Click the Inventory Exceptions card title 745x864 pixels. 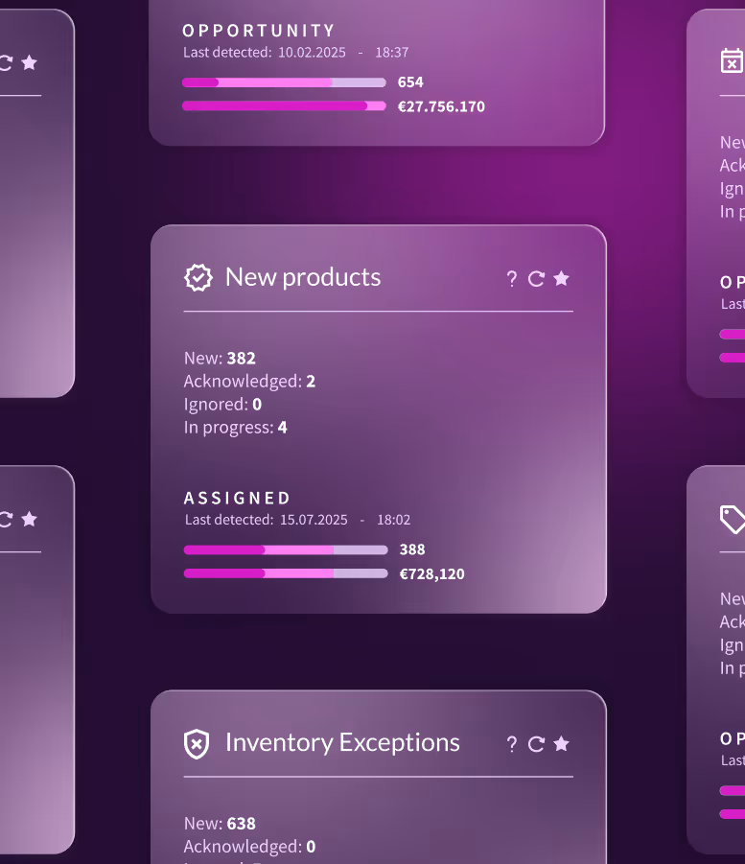(342, 743)
